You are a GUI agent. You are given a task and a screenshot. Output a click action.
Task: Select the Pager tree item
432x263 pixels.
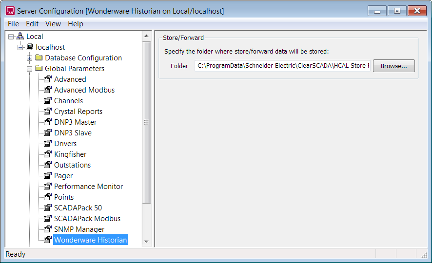click(63, 176)
